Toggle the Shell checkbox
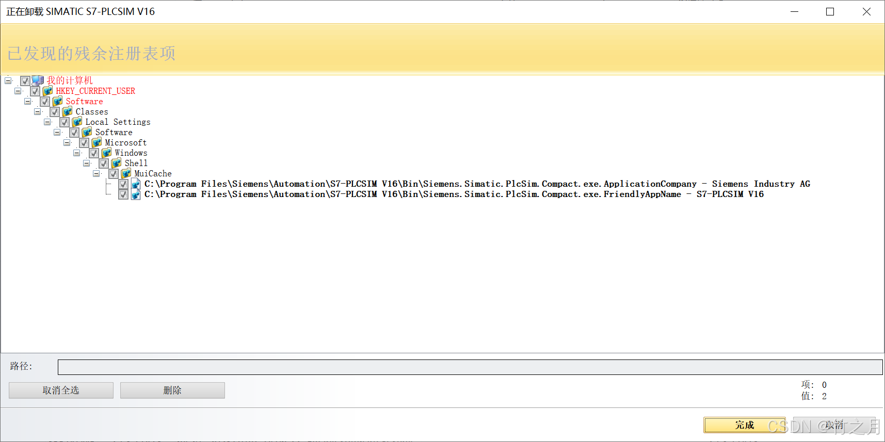This screenshot has width=885, height=442. (104, 163)
